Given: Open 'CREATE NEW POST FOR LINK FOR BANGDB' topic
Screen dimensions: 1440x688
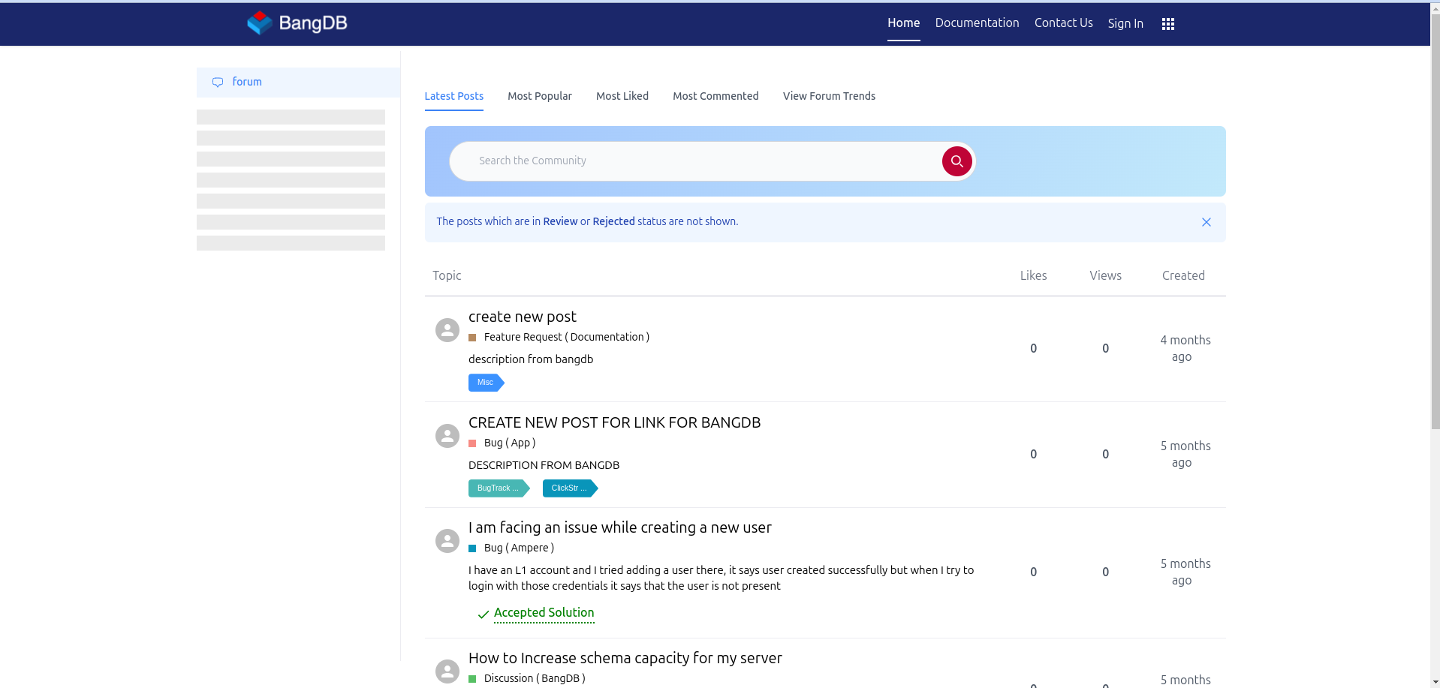Looking at the screenshot, I should (x=614, y=422).
